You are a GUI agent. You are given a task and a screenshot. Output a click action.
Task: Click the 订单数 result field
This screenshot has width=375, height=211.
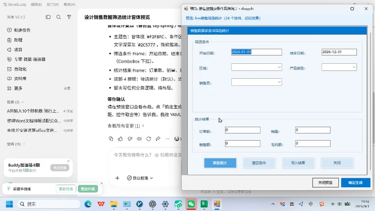[242, 130]
